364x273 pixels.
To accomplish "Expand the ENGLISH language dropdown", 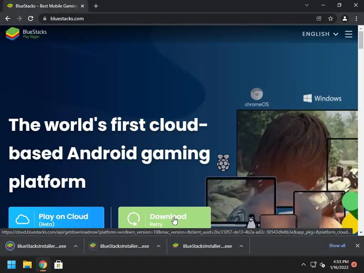I will (320, 34).
